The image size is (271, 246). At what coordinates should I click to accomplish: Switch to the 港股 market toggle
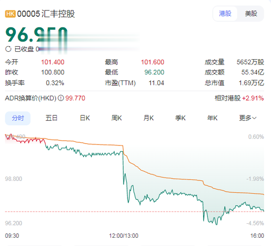(x=225, y=13)
